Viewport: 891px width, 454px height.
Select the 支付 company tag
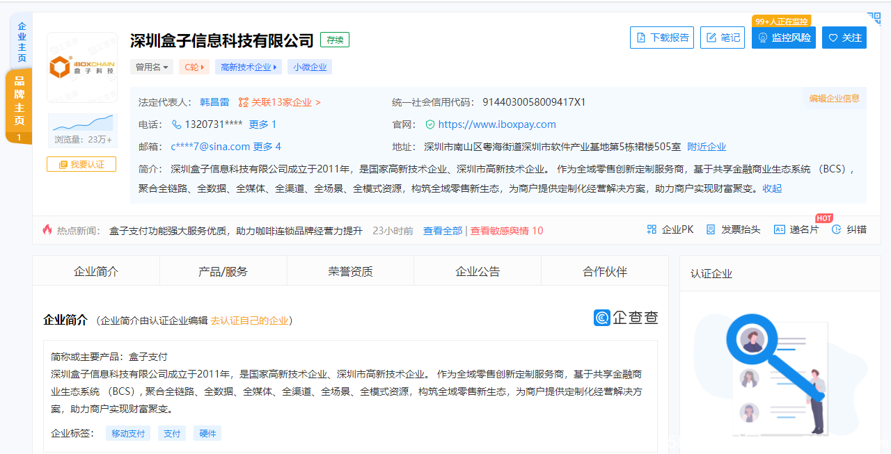click(x=172, y=433)
